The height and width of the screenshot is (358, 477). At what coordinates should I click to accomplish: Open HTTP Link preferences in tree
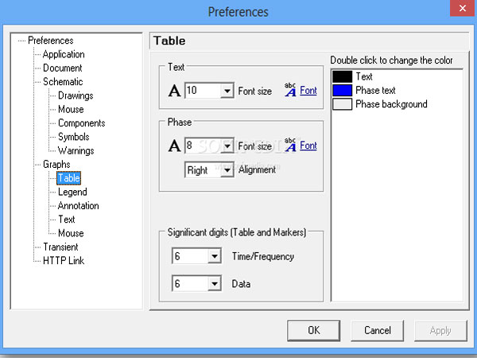coord(63,260)
